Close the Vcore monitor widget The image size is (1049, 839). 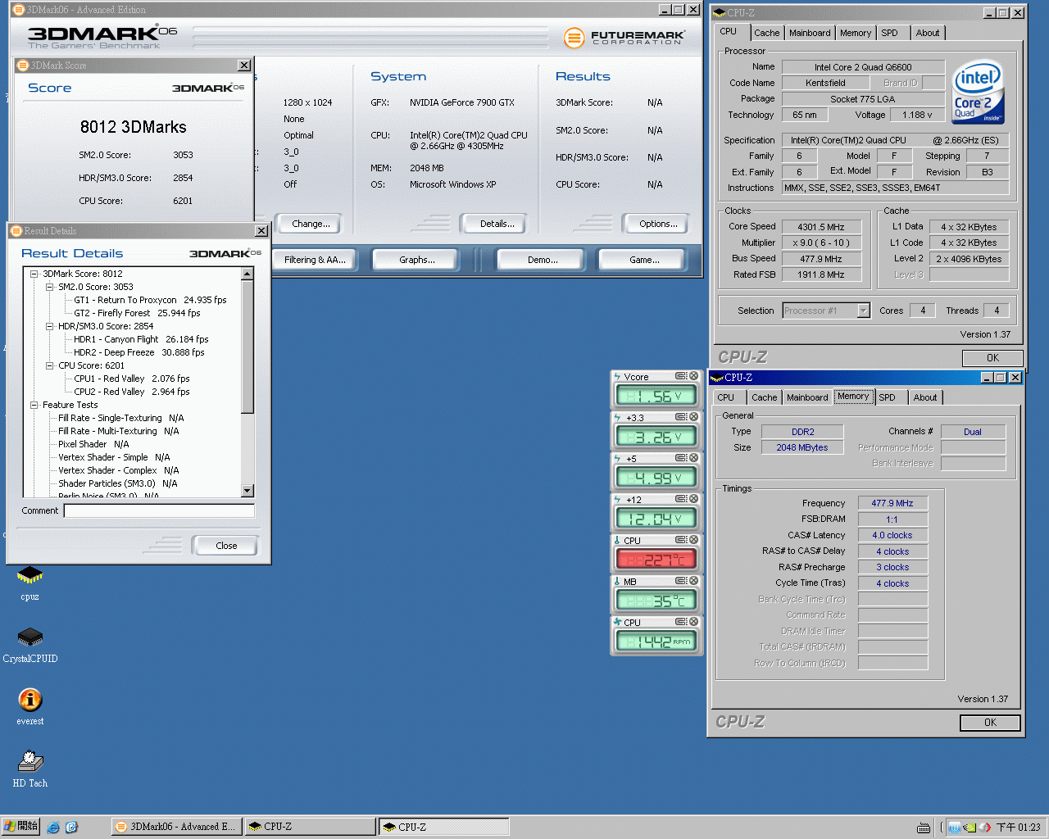point(693,376)
